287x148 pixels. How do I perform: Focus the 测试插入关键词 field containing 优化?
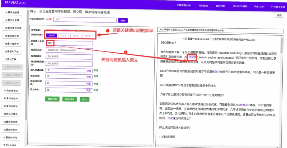point(69,43)
